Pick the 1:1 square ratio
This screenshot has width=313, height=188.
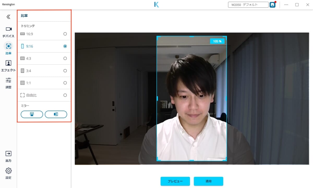click(65, 83)
